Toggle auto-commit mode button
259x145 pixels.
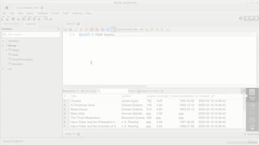113,29
